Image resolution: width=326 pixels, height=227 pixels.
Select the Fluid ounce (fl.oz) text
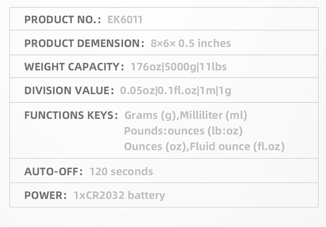(237, 146)
